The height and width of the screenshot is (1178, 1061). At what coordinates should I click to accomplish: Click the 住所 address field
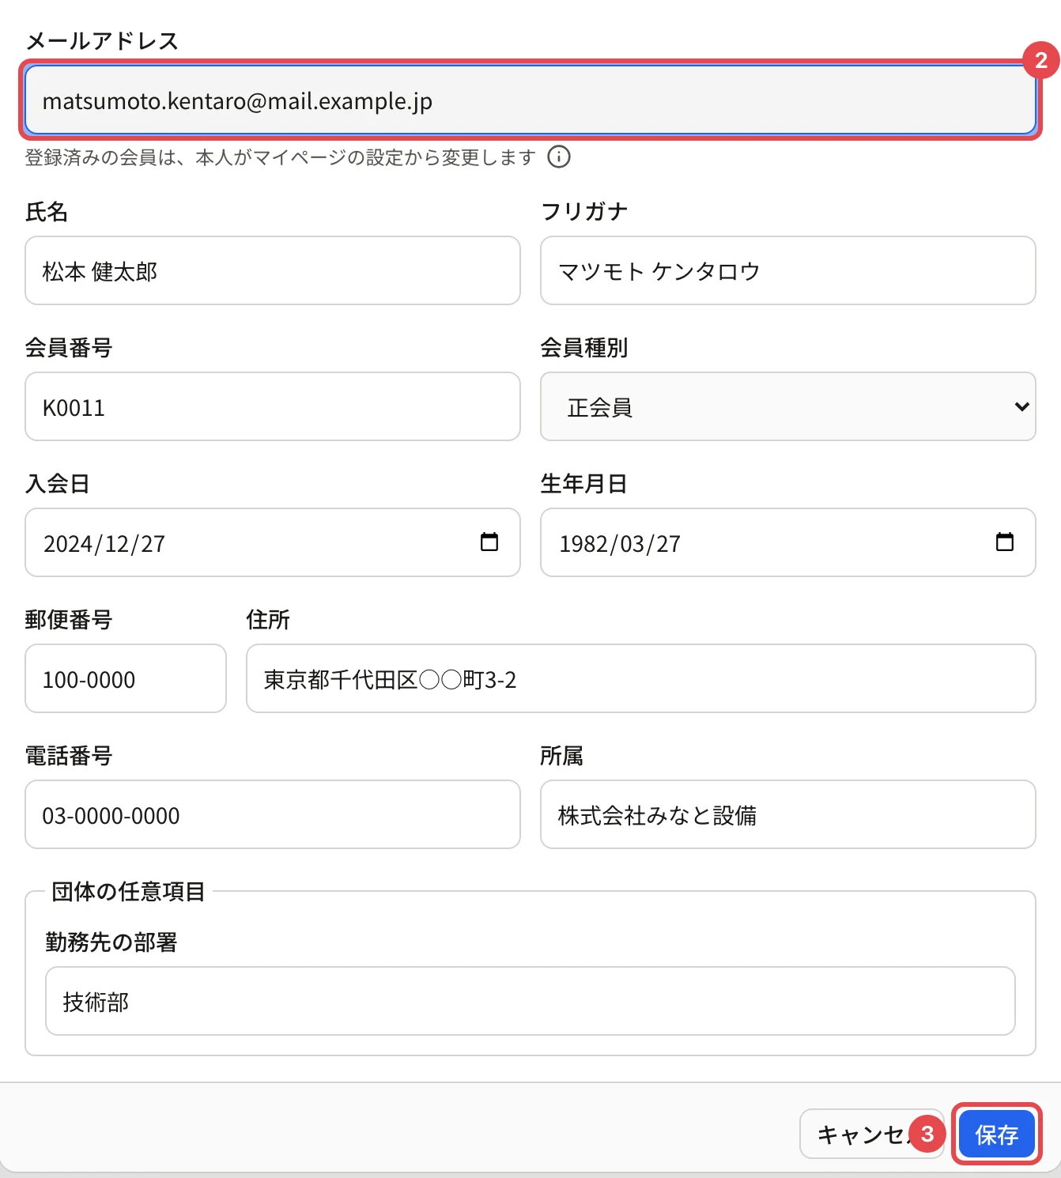click(x=641, y=678)
